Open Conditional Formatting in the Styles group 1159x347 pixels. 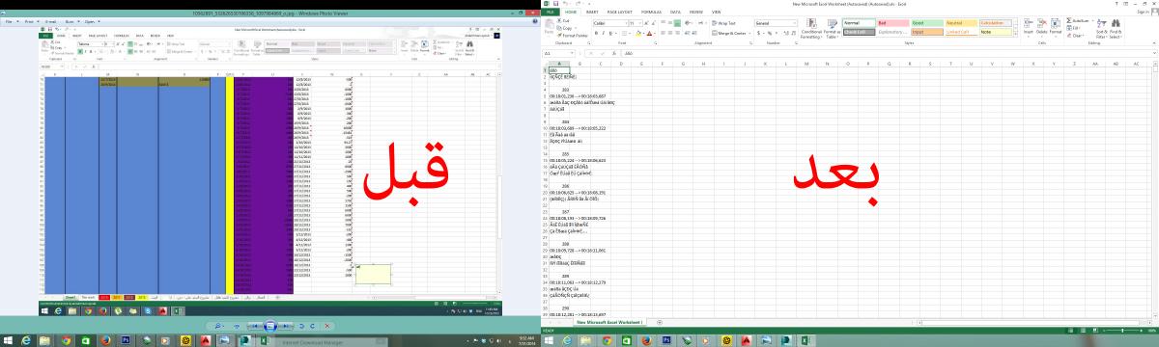(811, 28)
